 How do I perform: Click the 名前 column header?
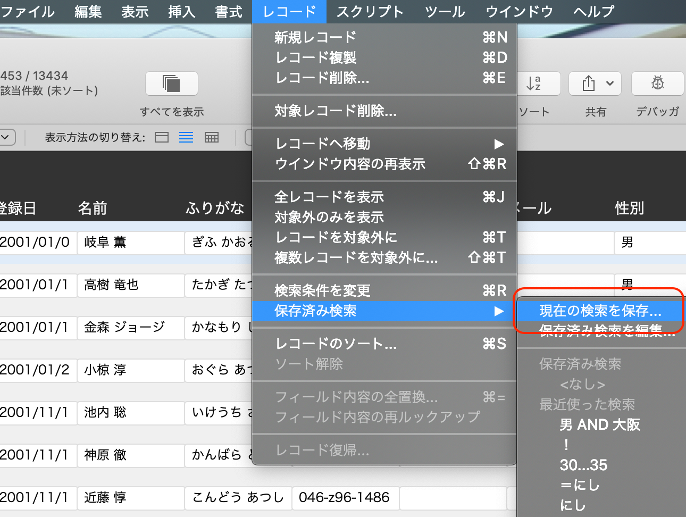pos(93,208)
